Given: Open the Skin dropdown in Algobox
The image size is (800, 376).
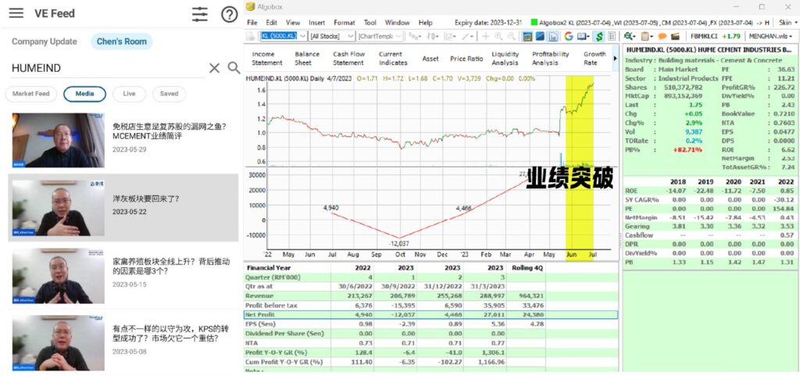Looking at the screenshot, I should tap(788, 23).
